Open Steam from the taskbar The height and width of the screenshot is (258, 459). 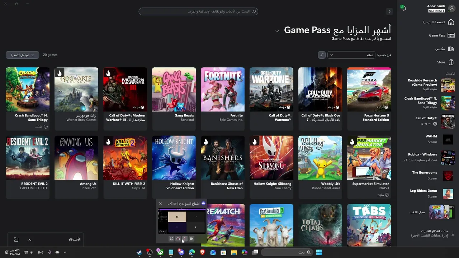(139, 252)
